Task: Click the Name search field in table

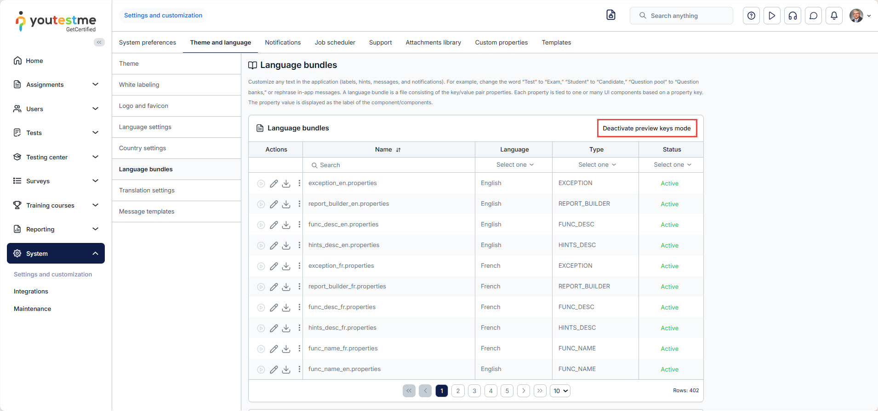Action: (388, 165)
